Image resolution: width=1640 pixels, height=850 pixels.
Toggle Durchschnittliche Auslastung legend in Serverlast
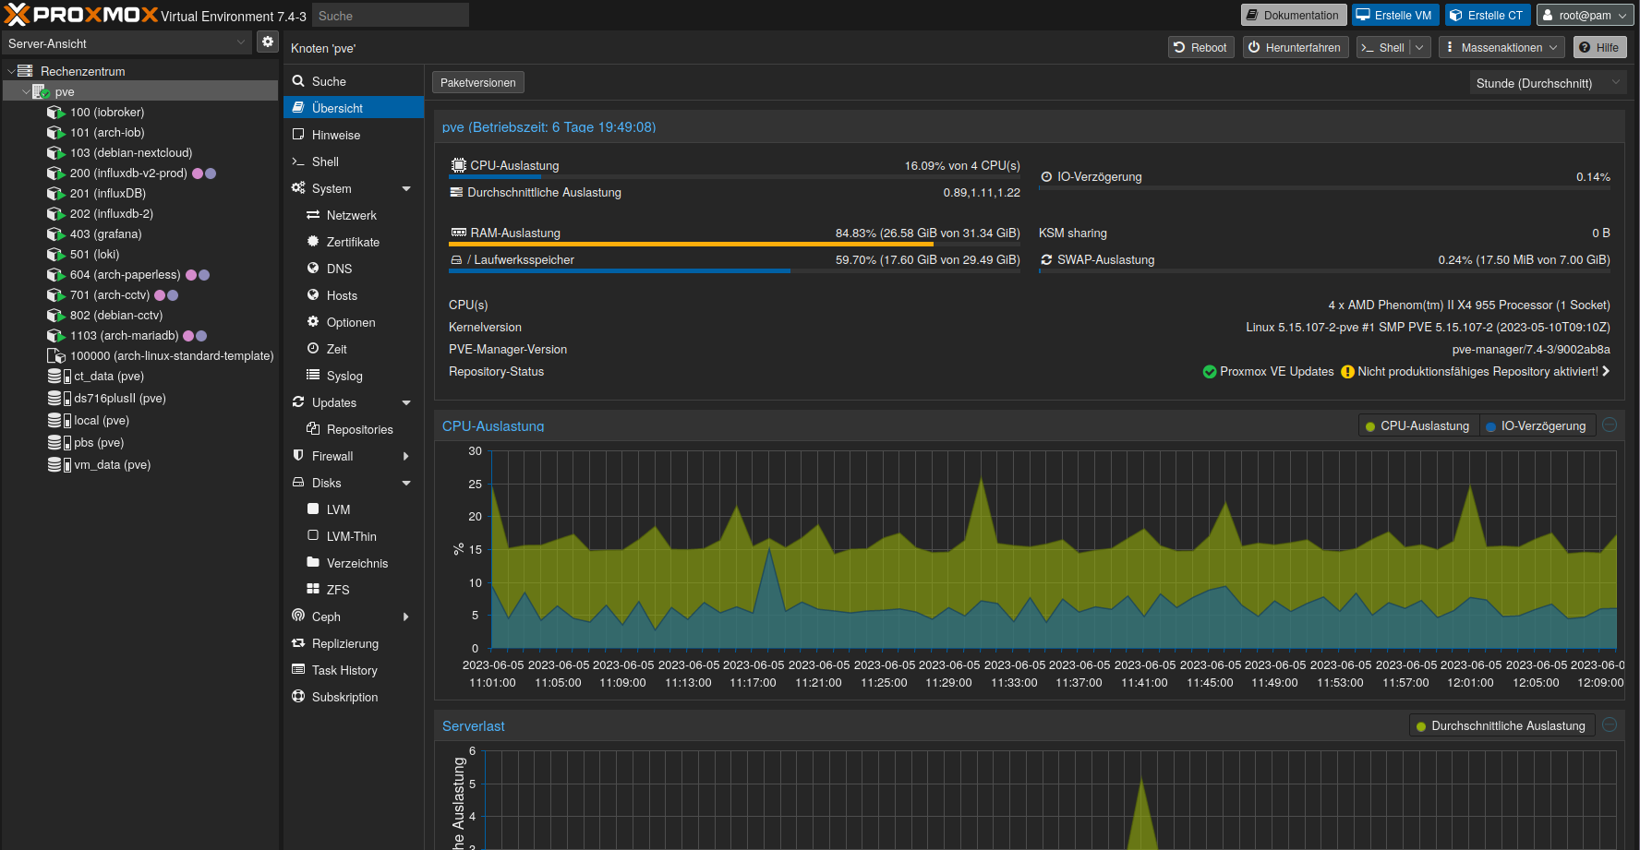[1501, 726]
